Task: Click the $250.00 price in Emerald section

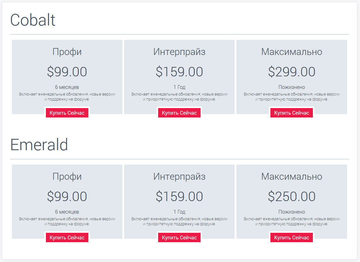Action: pyautogui.click(x=291, y=196)
